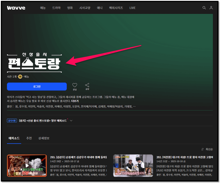The width and height of the screenshot is (221, 184).
Task: Expand the 공지사항 notice chevron
Action: pos(71,121)
